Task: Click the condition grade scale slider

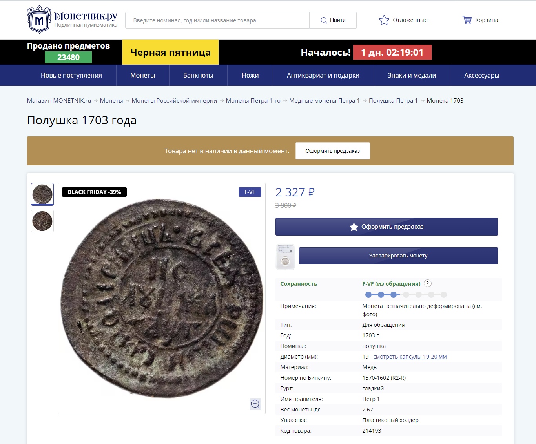Action: point(406,295)
